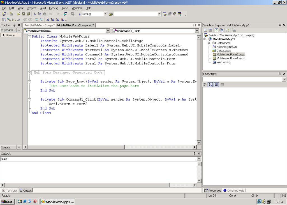The image size is (287, 205).
Task: Toggle a bookmark with the flag icon
Action: click(x=47, y=20)
